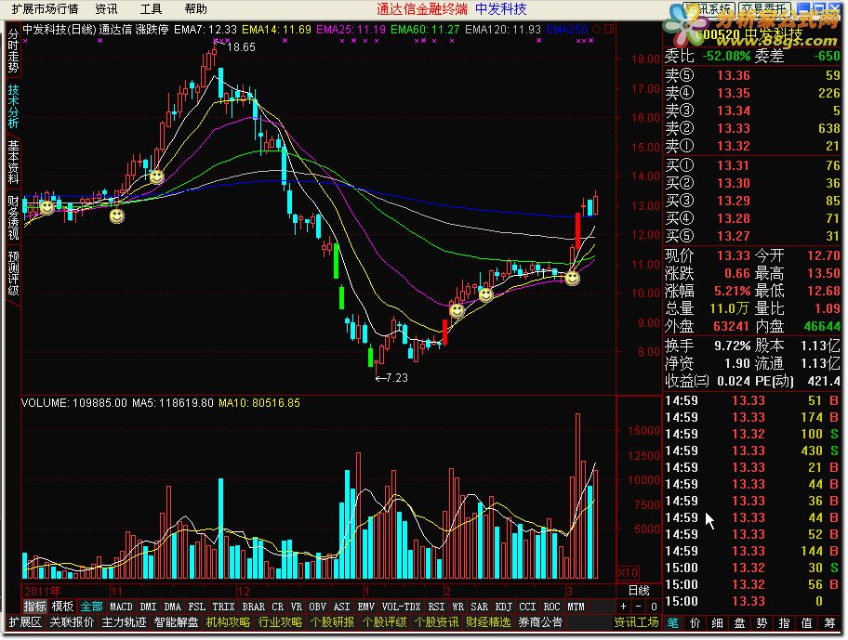Select the TRIX indicator
848x640 pixels.
pos(223,607)
